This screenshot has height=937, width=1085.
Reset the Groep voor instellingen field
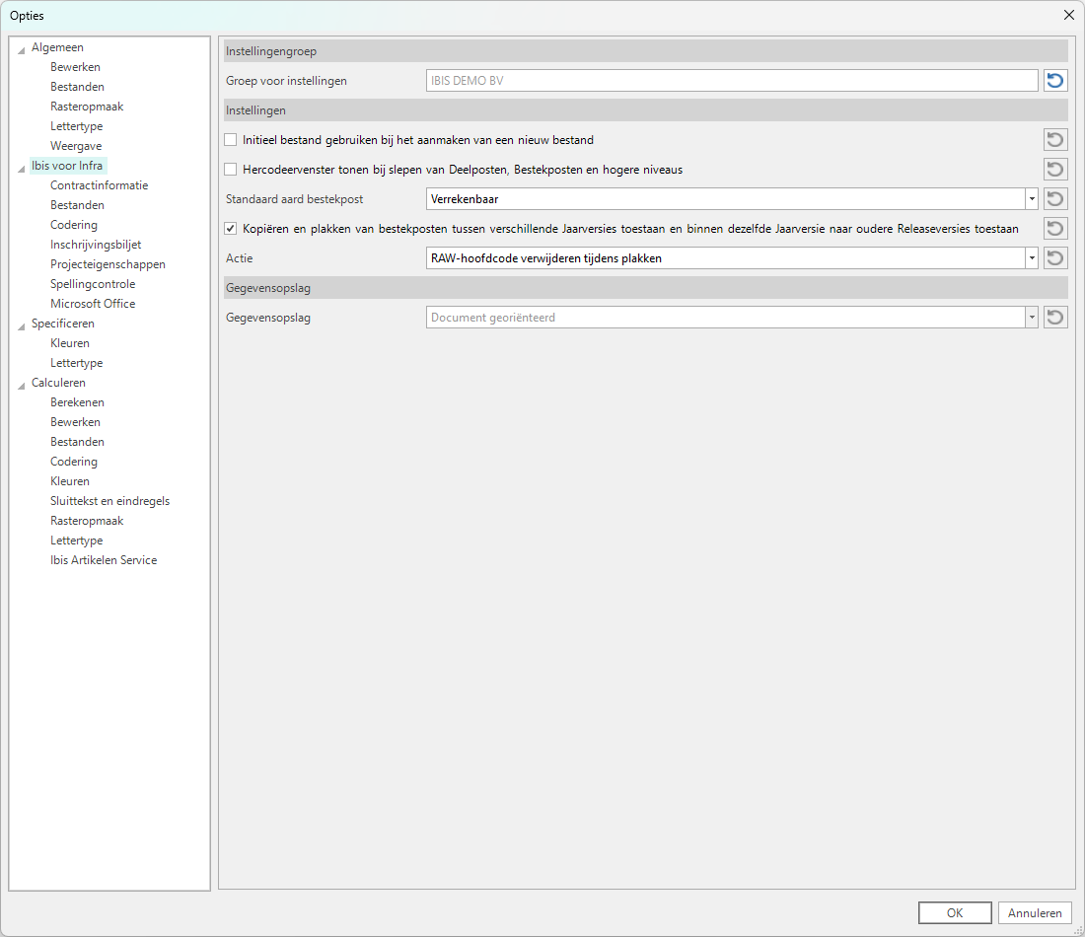pos(1055,81)
